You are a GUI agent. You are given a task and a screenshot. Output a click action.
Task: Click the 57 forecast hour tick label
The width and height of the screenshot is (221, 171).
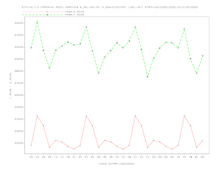click(148, 157)
